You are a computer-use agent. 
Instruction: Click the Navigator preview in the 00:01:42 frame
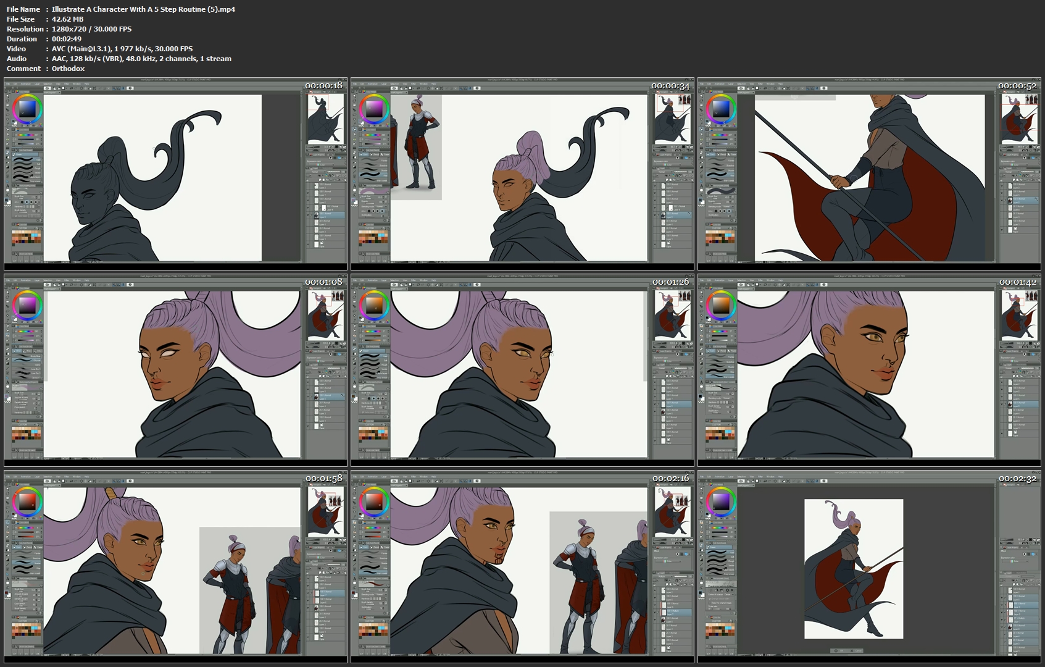click(x=1019, y=315)
